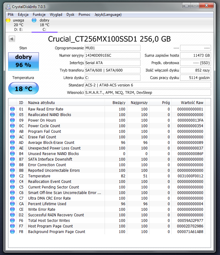
Task: Click the 'Najgorszy' column header
Action: 138,103
